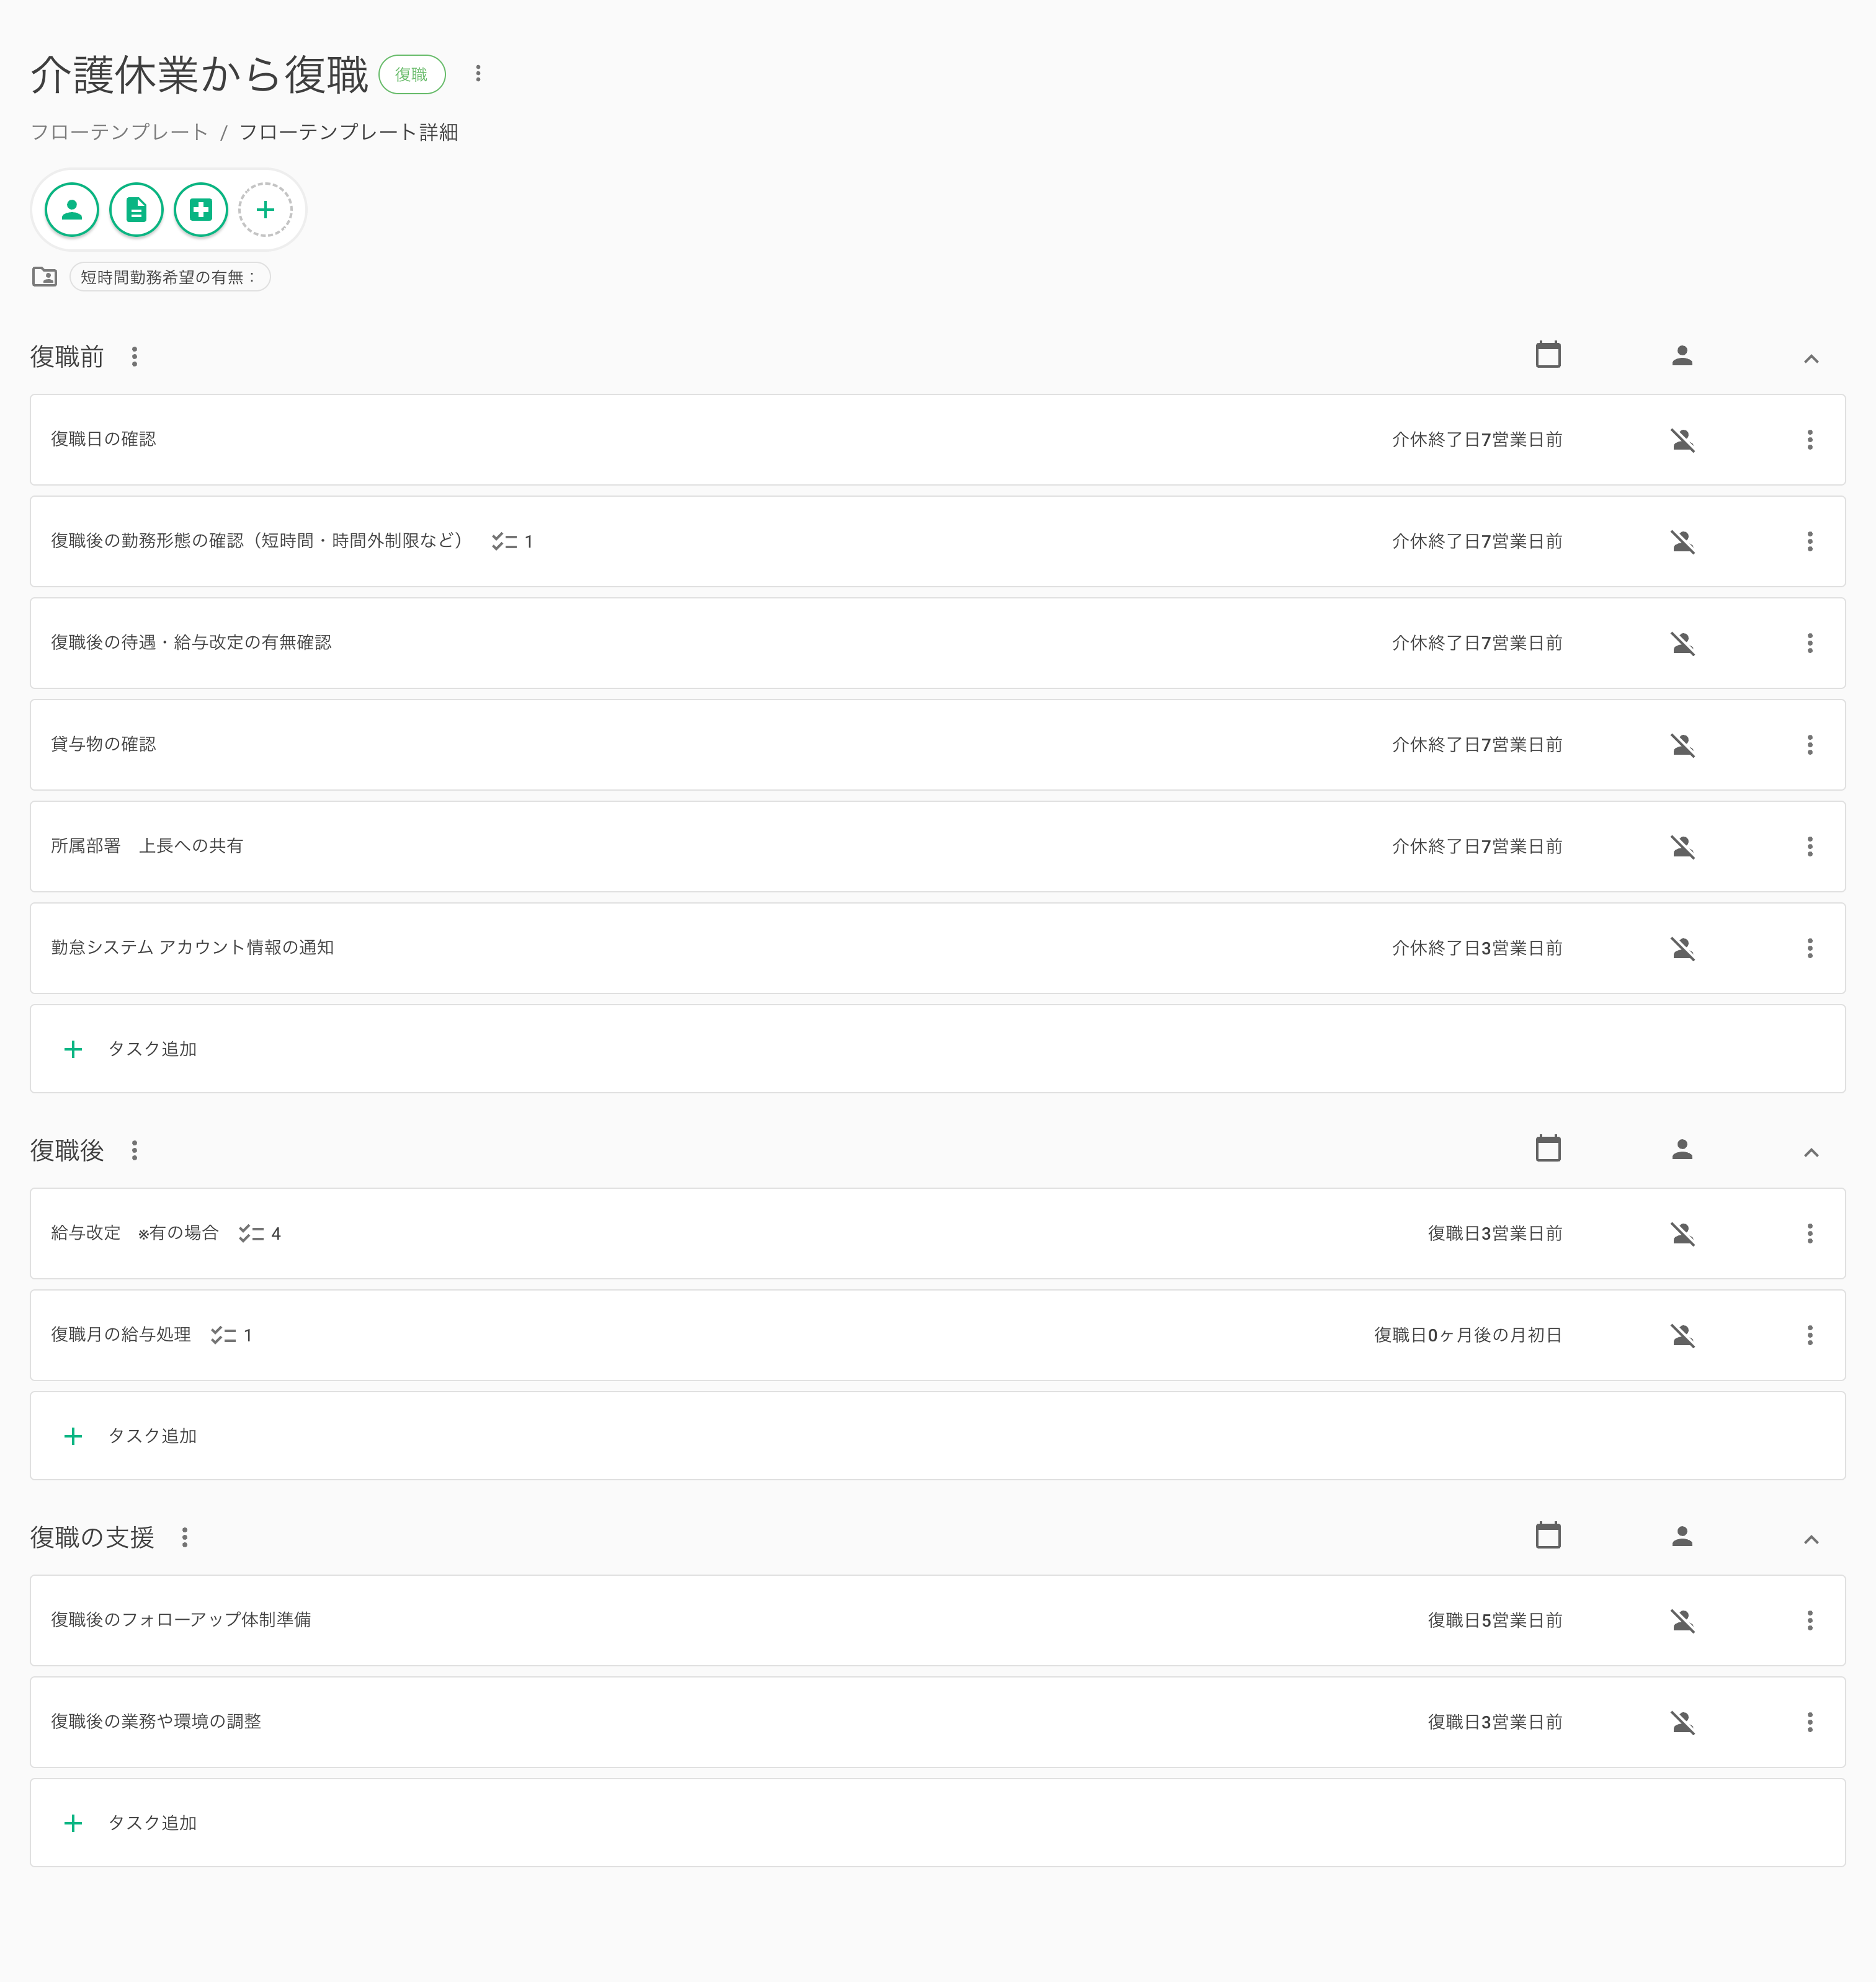This screenshot has height=1982, width=1876.
Task: Open the more menu for 所属部署 上長への共有
Action: [x=1810, y=847]
